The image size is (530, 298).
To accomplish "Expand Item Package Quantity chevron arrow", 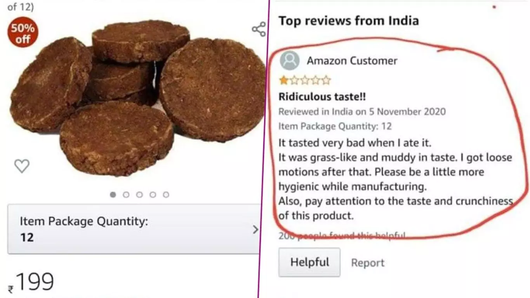I will pyautogui.click(x=255, y=230).
